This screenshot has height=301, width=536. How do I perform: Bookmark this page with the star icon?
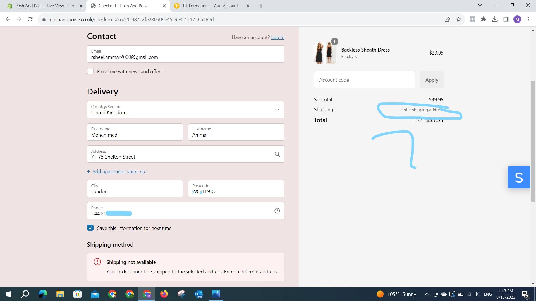coord(458,19)
